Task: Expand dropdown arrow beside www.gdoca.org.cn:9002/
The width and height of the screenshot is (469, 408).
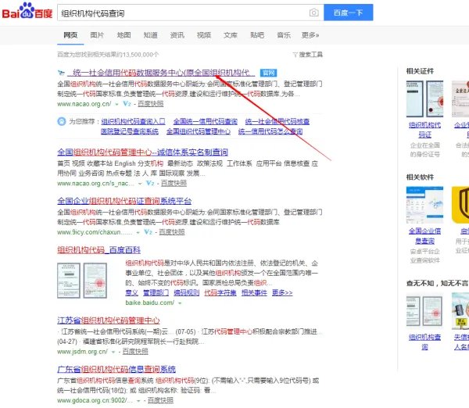Action: tap(138, 401)
